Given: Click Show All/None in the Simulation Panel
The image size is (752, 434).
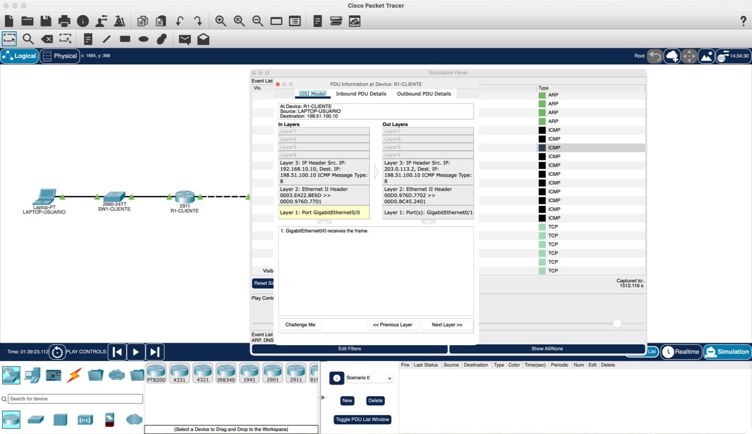Looking at the screenshot, I should click(x=547, y=349).
